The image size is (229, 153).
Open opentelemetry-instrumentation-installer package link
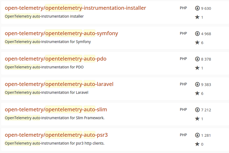pos(75,8)
